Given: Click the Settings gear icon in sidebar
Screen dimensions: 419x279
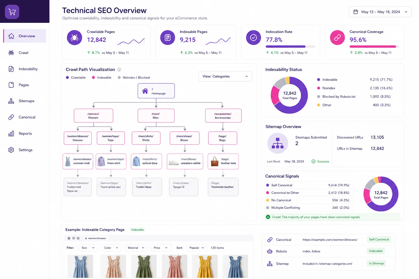Looking at the screenshot, I should (x=11, y=150).
